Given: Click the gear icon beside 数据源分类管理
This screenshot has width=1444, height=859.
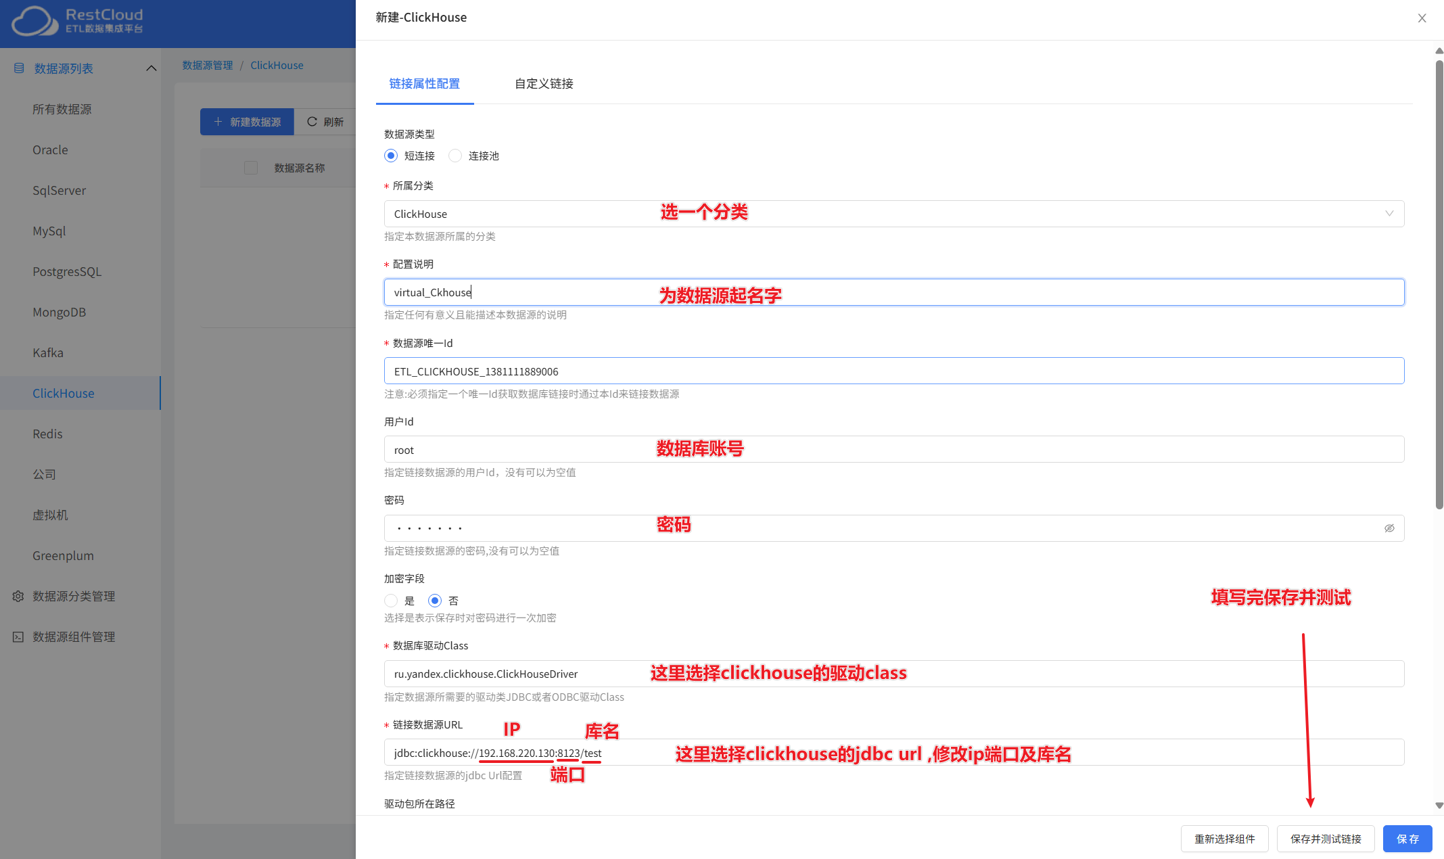Looking at the screenshot, I should [x=18, y=596].
